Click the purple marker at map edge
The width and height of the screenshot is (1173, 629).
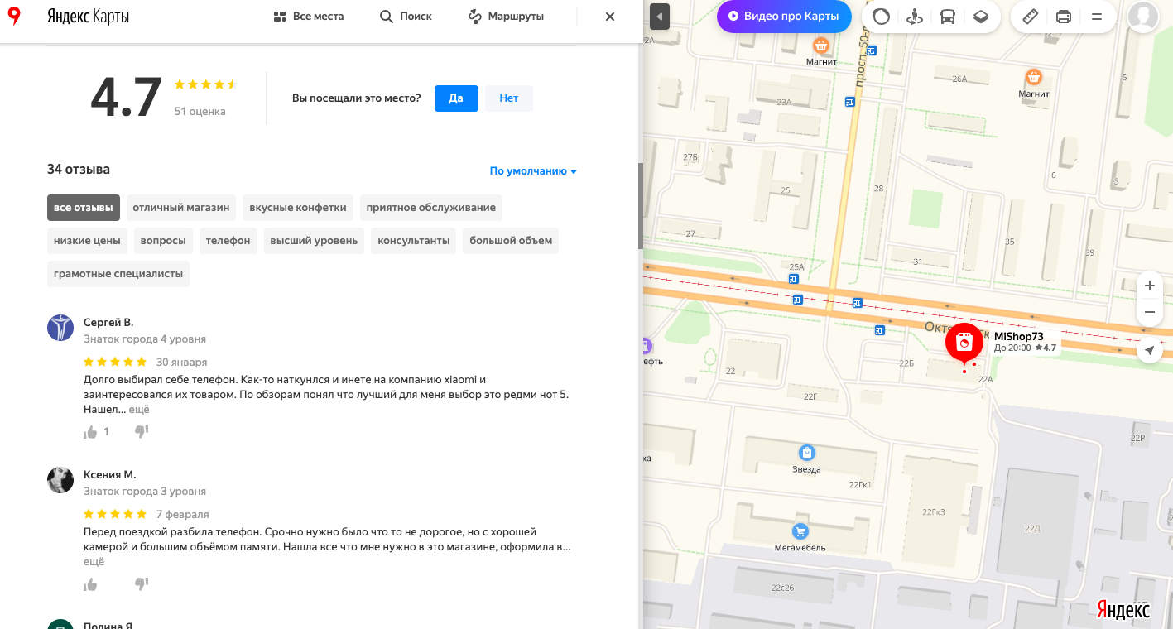pos(647,346)
